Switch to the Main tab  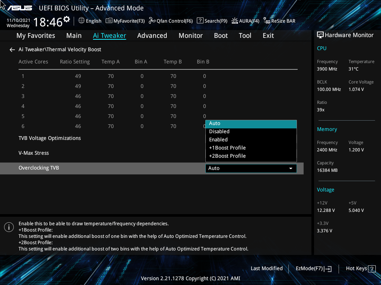[x=74, y=36]
